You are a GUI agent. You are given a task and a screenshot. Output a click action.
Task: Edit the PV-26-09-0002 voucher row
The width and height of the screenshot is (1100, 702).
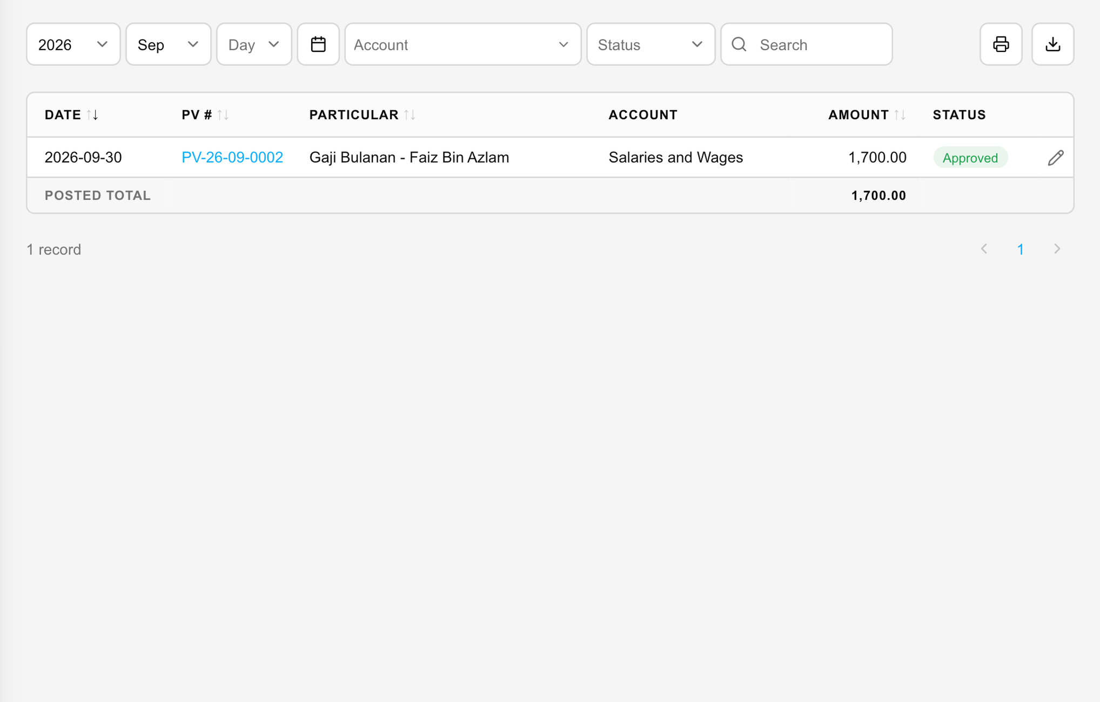(1055, 158)
